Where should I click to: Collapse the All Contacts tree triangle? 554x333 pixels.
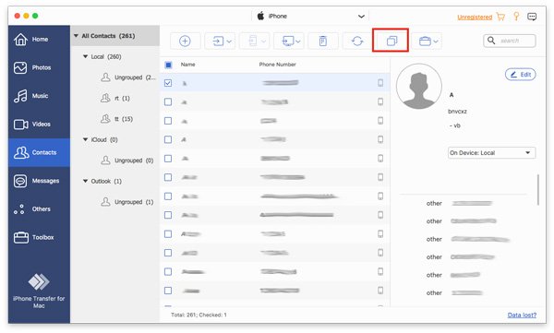[76, 36]
